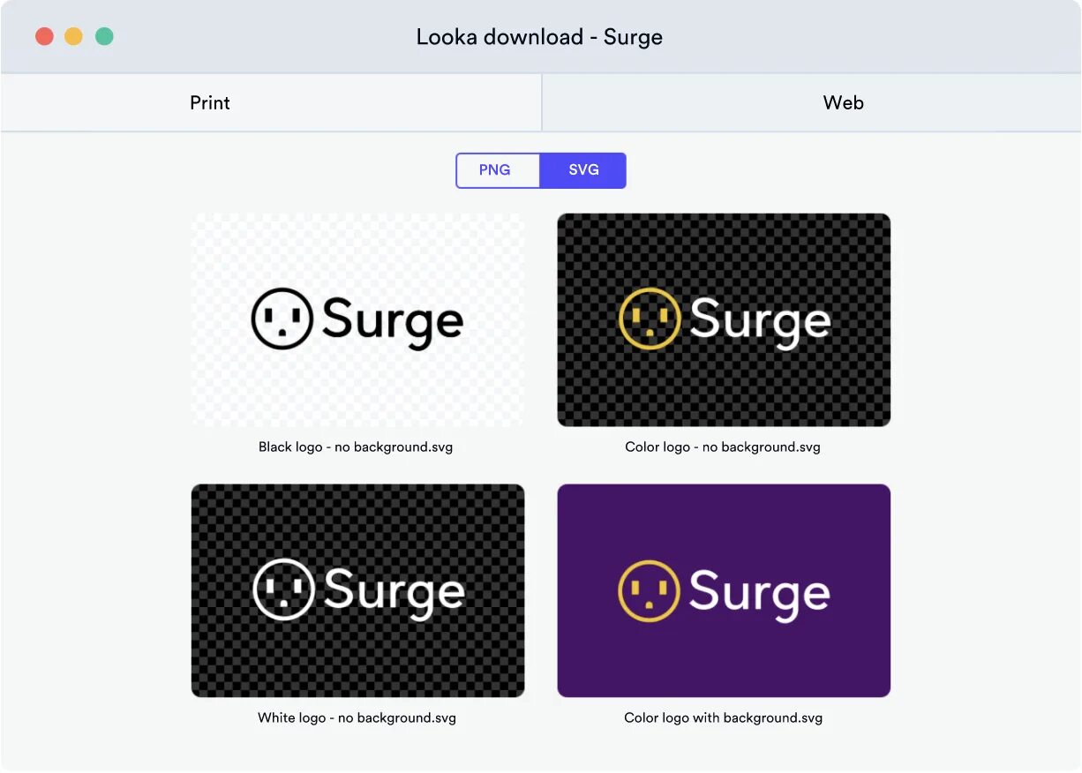1082x773 pixels.
Task: Select the white logo no background thumbnail
Action: (x=357, y=590)
